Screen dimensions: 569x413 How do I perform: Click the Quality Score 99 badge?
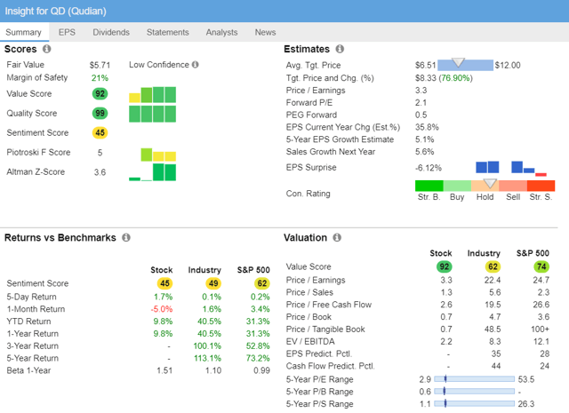click(100, 114)
